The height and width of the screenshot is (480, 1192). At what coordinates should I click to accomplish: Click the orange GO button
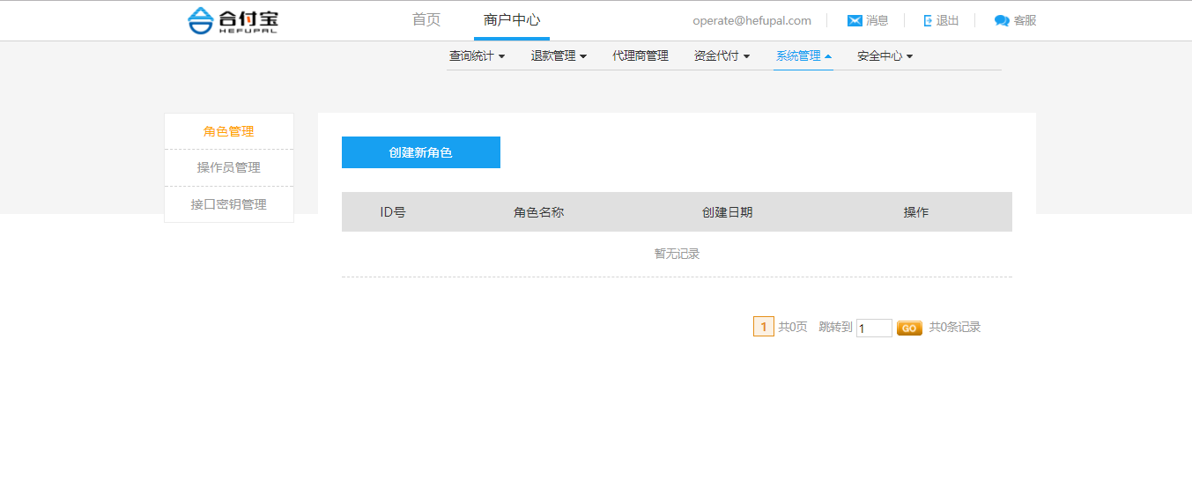pyautogui.click(x=909, y=328)
